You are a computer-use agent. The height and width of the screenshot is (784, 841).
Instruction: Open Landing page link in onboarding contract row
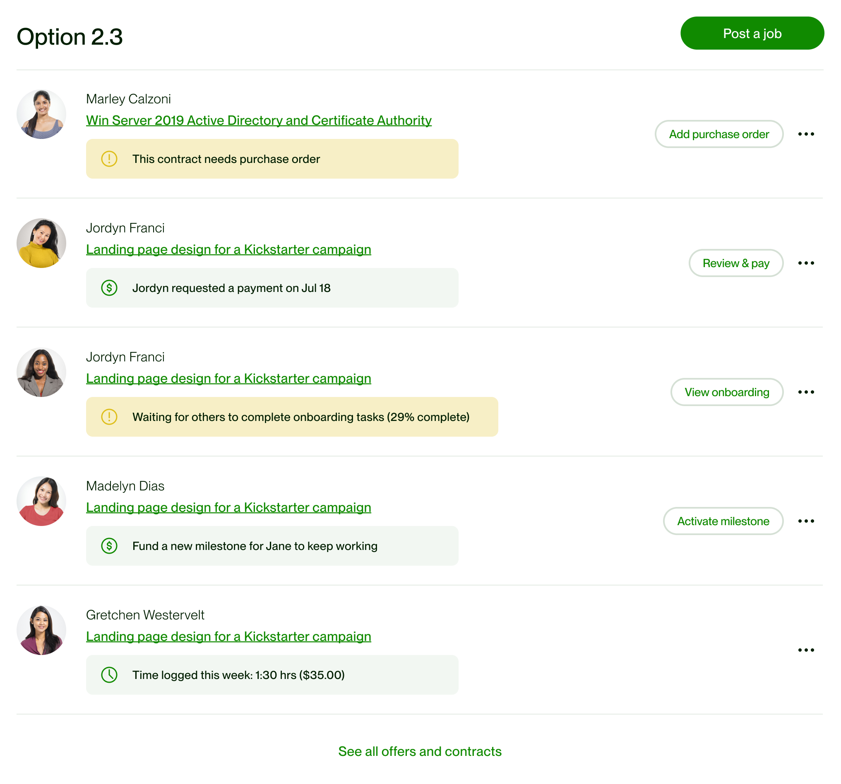228,378
